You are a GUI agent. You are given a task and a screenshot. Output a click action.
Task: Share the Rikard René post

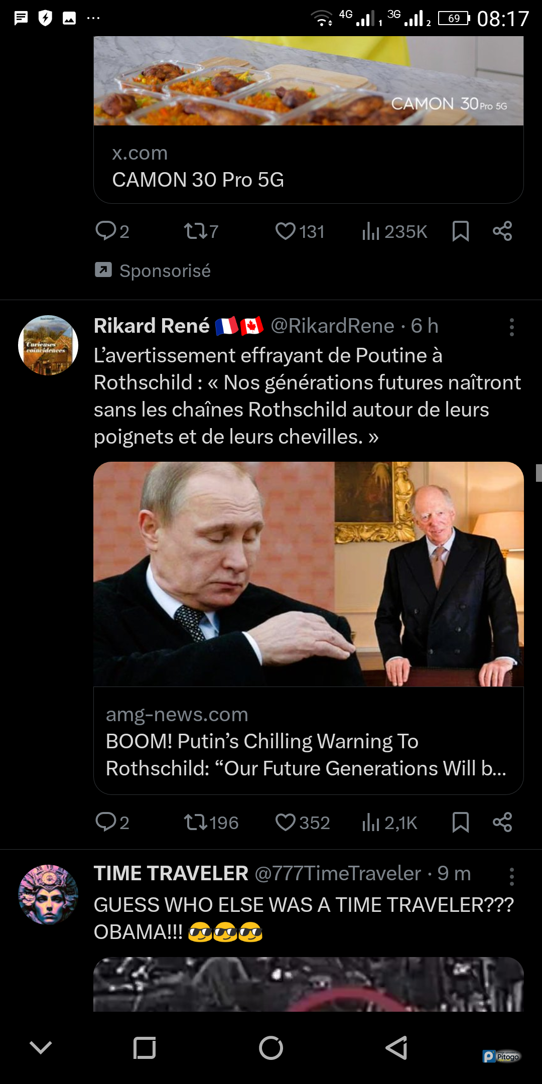[502, 823]
